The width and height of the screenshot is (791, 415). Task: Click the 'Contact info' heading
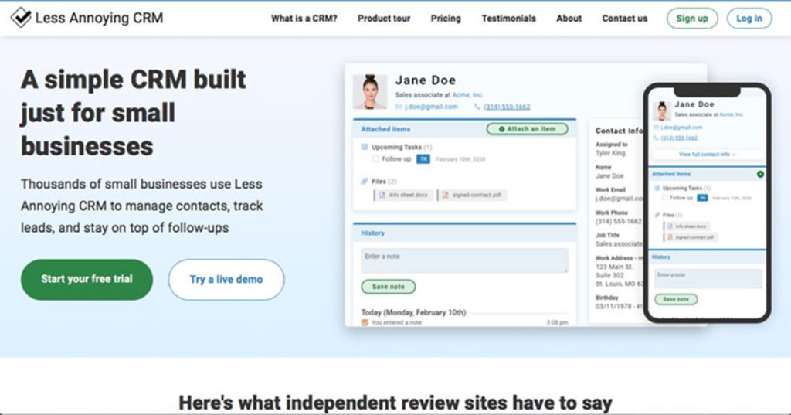[619, 131]
